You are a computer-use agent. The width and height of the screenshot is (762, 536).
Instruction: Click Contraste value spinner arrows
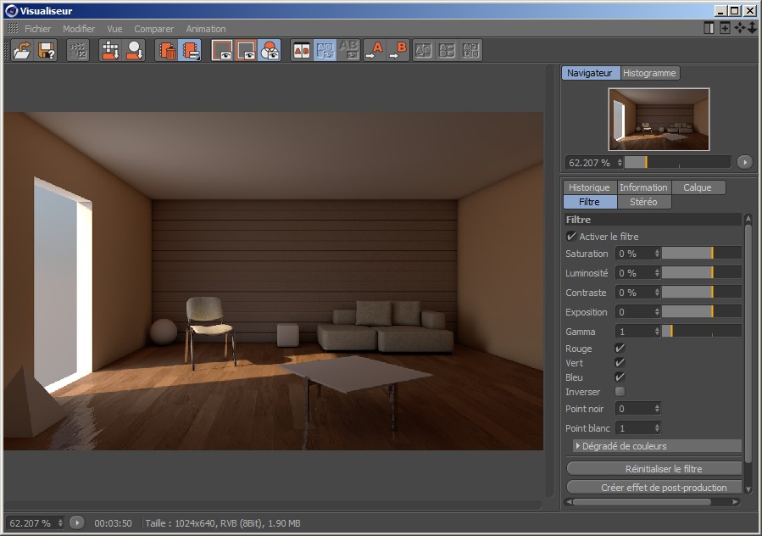tap(657, 293)
